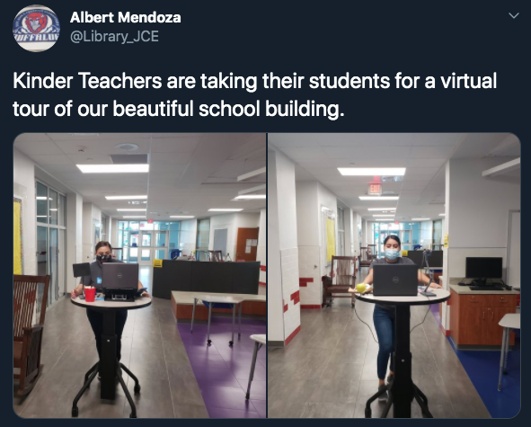Open the left photo of the teacher

(x=139, y=275)
